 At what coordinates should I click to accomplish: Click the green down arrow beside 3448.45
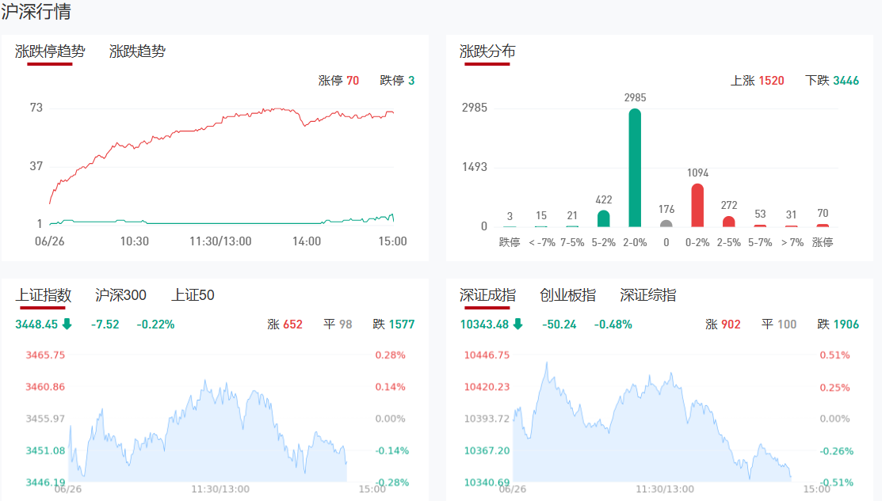(x=67, y=324)
